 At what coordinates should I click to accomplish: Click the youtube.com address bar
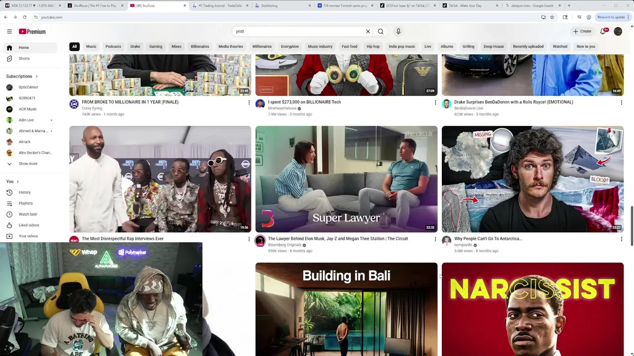click(287, 17)
